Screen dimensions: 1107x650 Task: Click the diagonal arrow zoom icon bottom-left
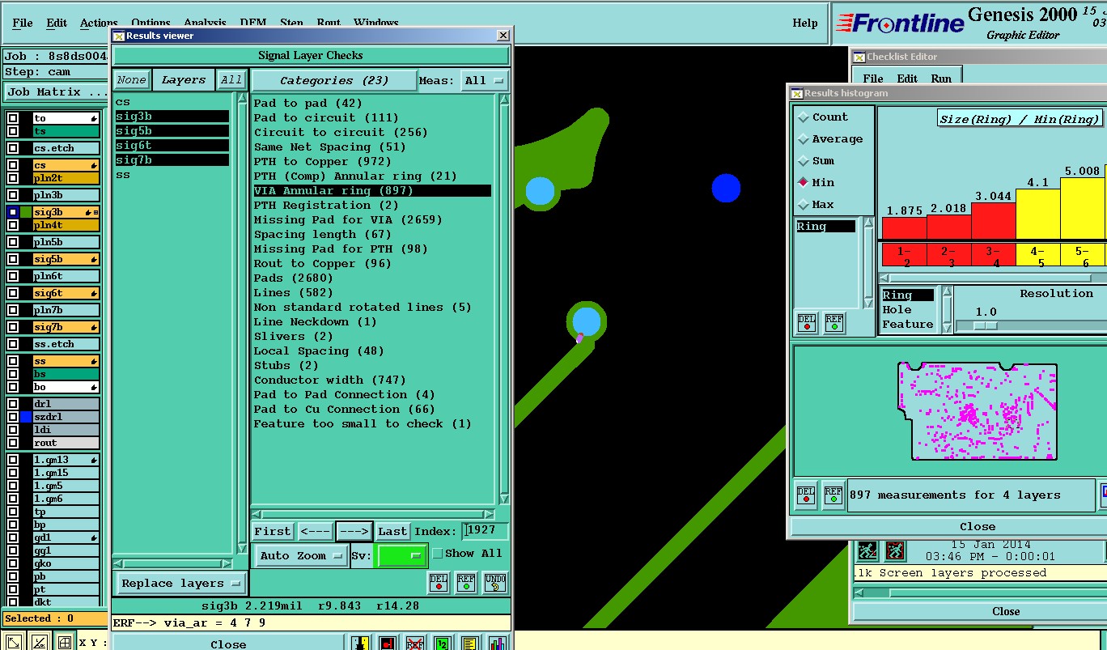(14, 643)
